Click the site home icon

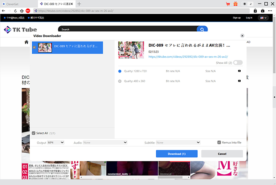click(26, 42)
